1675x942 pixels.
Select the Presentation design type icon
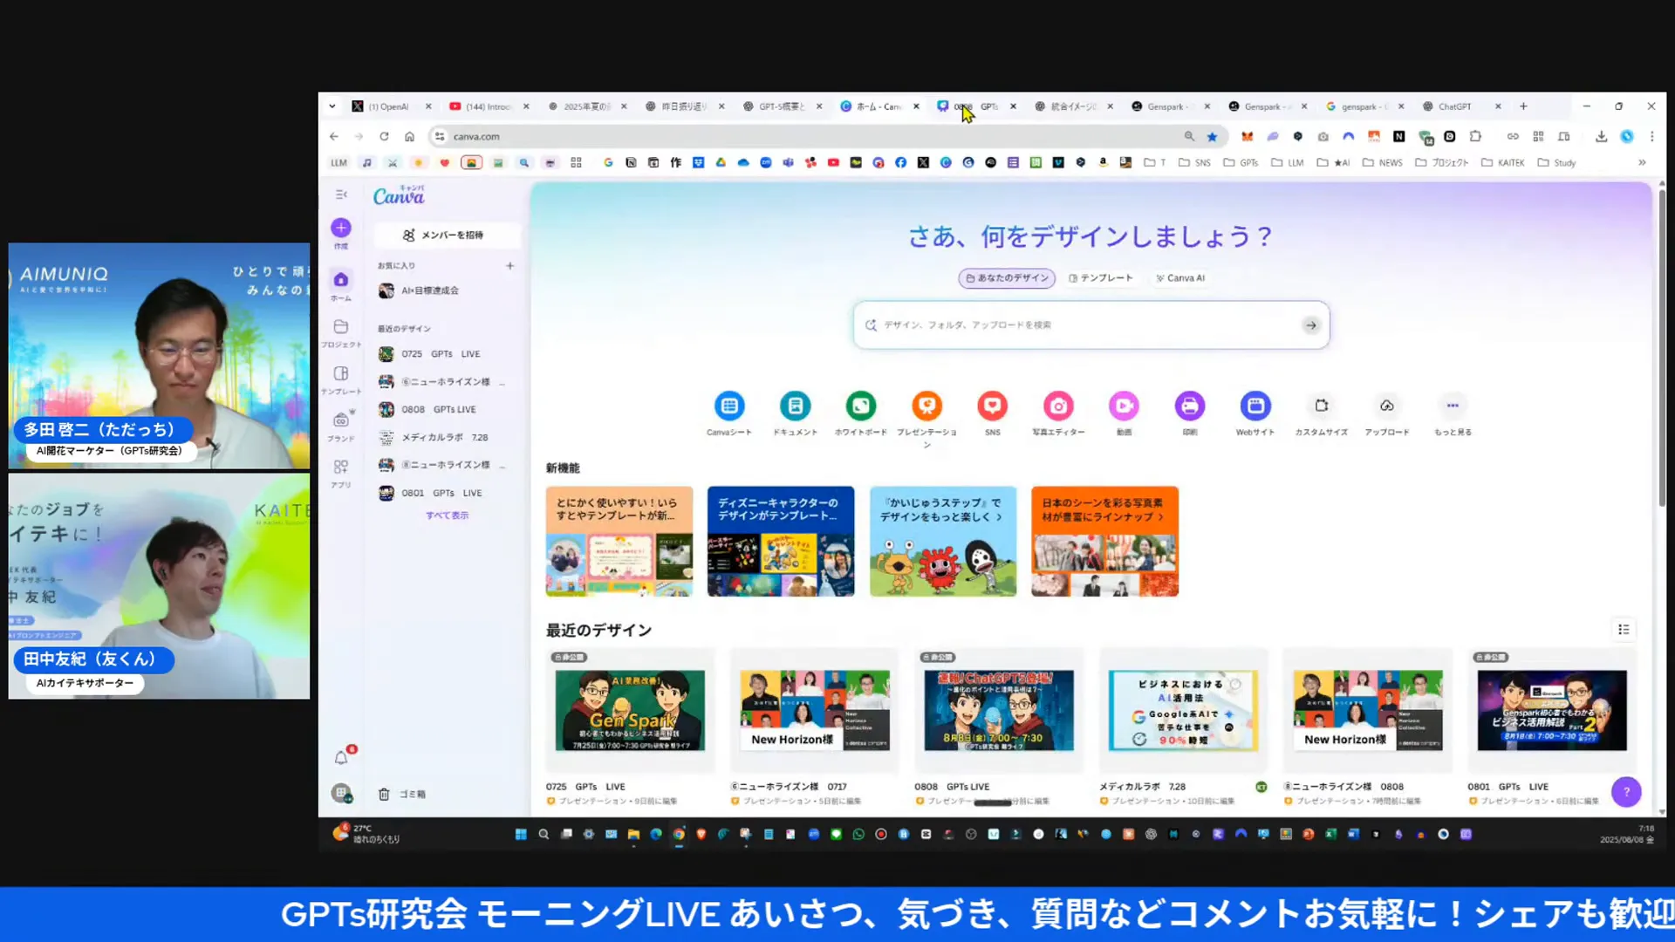point(926,406)
